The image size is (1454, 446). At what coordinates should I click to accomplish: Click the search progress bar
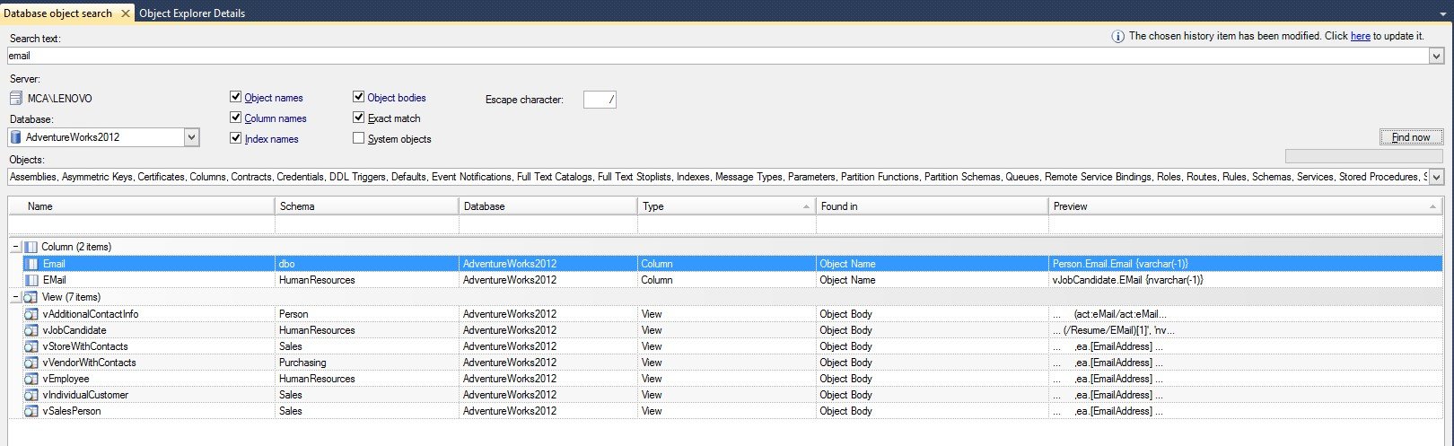(1364, 156)
